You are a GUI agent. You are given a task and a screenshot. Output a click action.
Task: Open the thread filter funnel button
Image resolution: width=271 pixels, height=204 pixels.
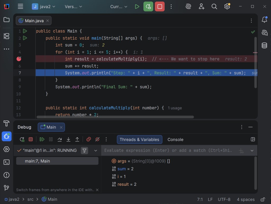click(84, 151)
